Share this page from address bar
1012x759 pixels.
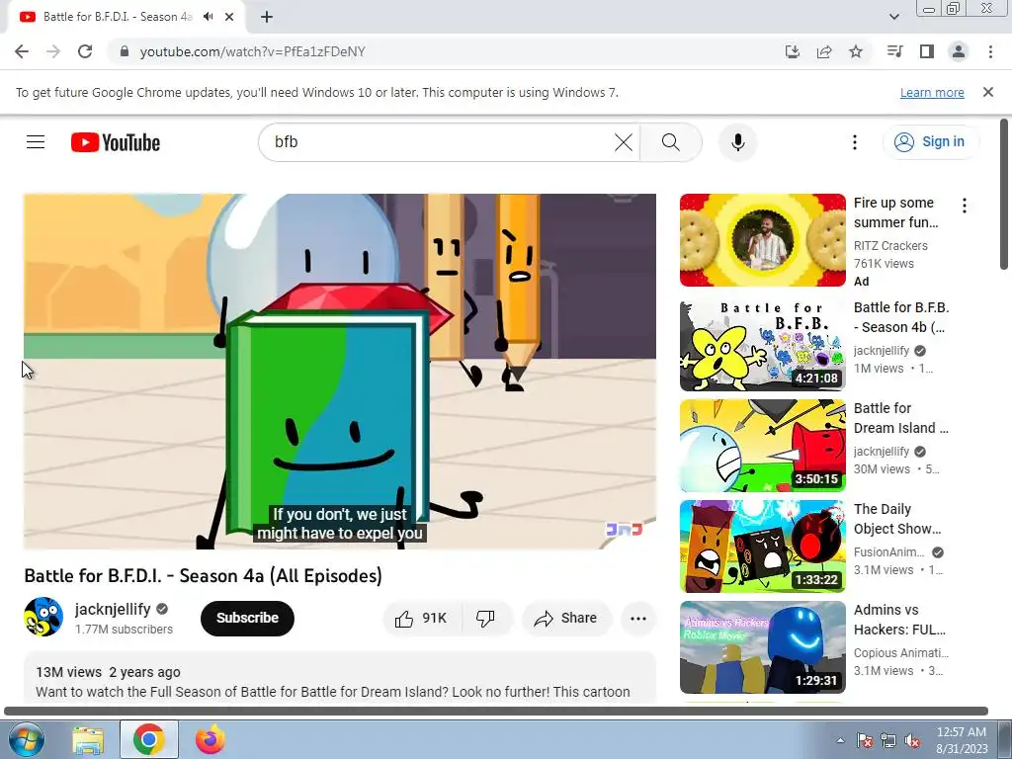pyautogui.click(x=824, y=51)
